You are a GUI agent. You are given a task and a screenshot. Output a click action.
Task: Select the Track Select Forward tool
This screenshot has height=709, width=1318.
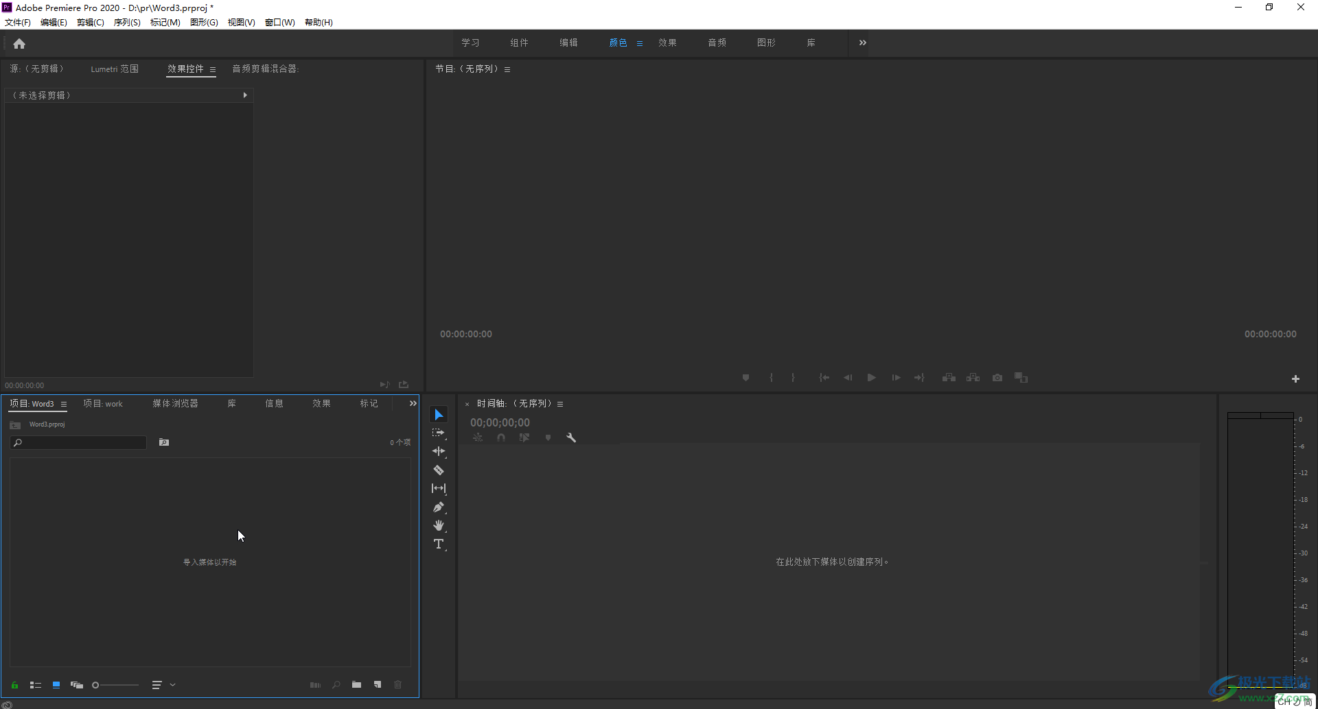439,433
